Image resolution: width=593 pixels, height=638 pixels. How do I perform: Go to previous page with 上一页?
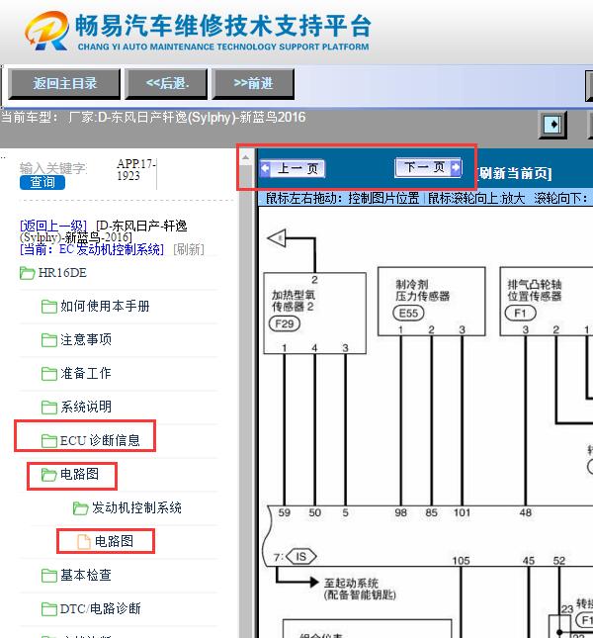[293, 168]
